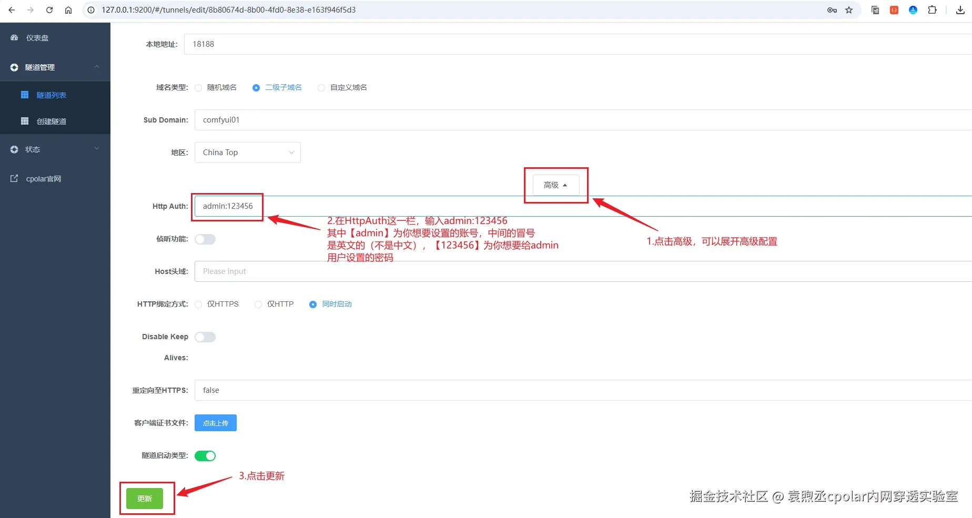Click the 隧道列表 grid icon
972x518 pixels.
tap(25, 95)
